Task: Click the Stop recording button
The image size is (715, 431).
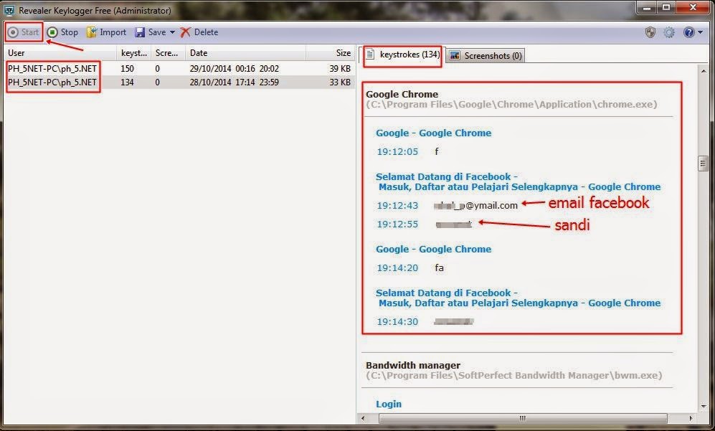Action: coord(62,32)
